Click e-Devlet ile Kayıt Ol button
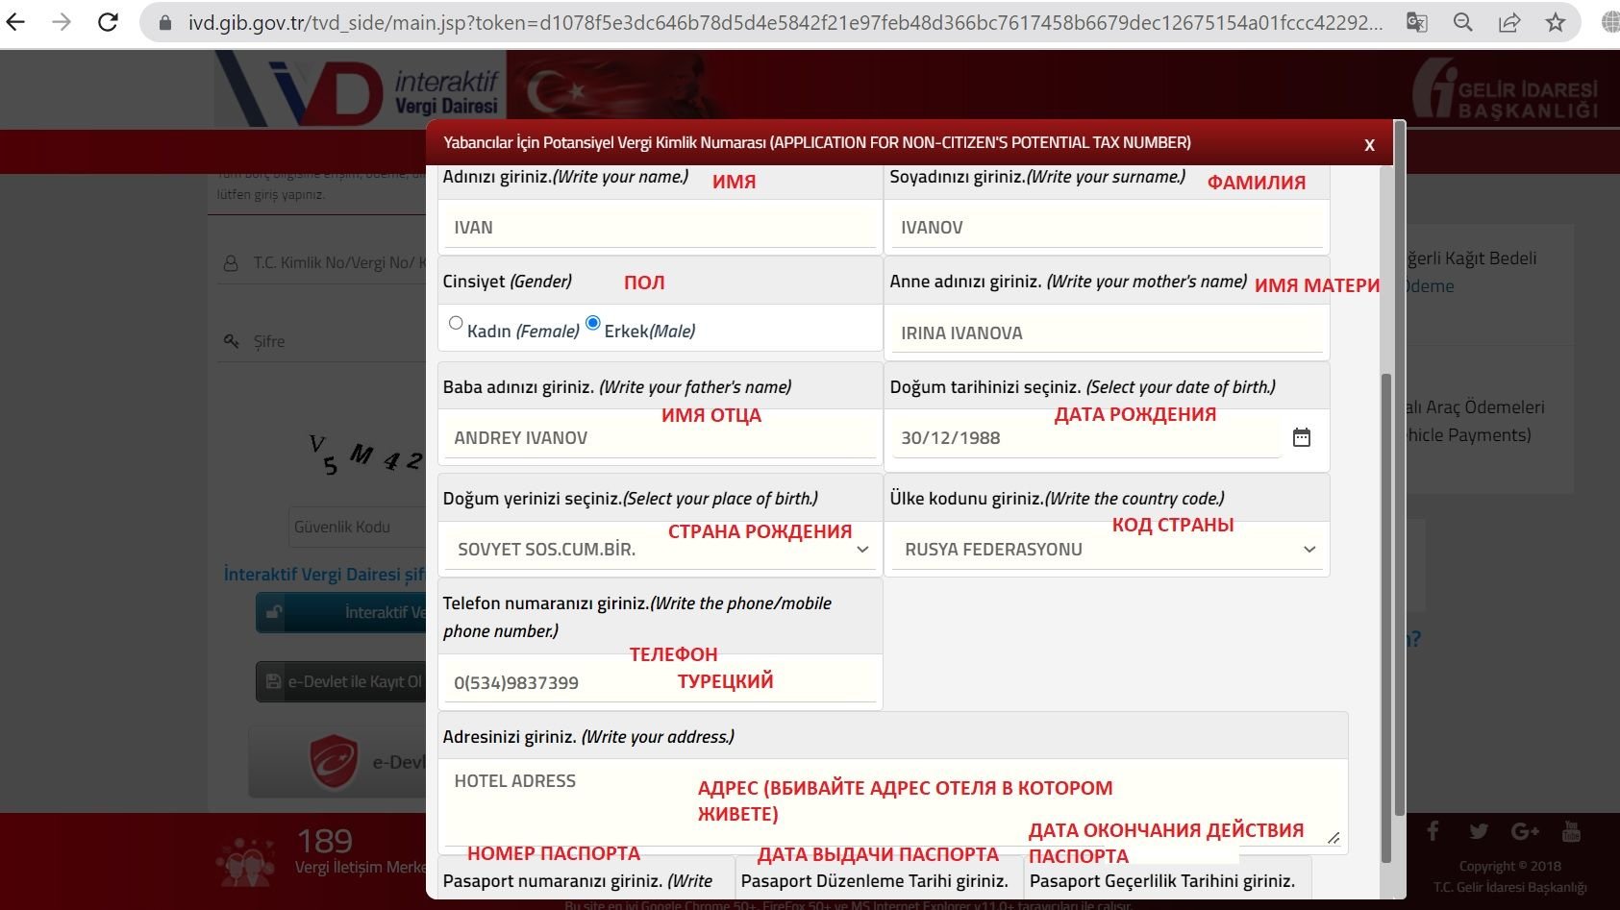 point(341,681)
